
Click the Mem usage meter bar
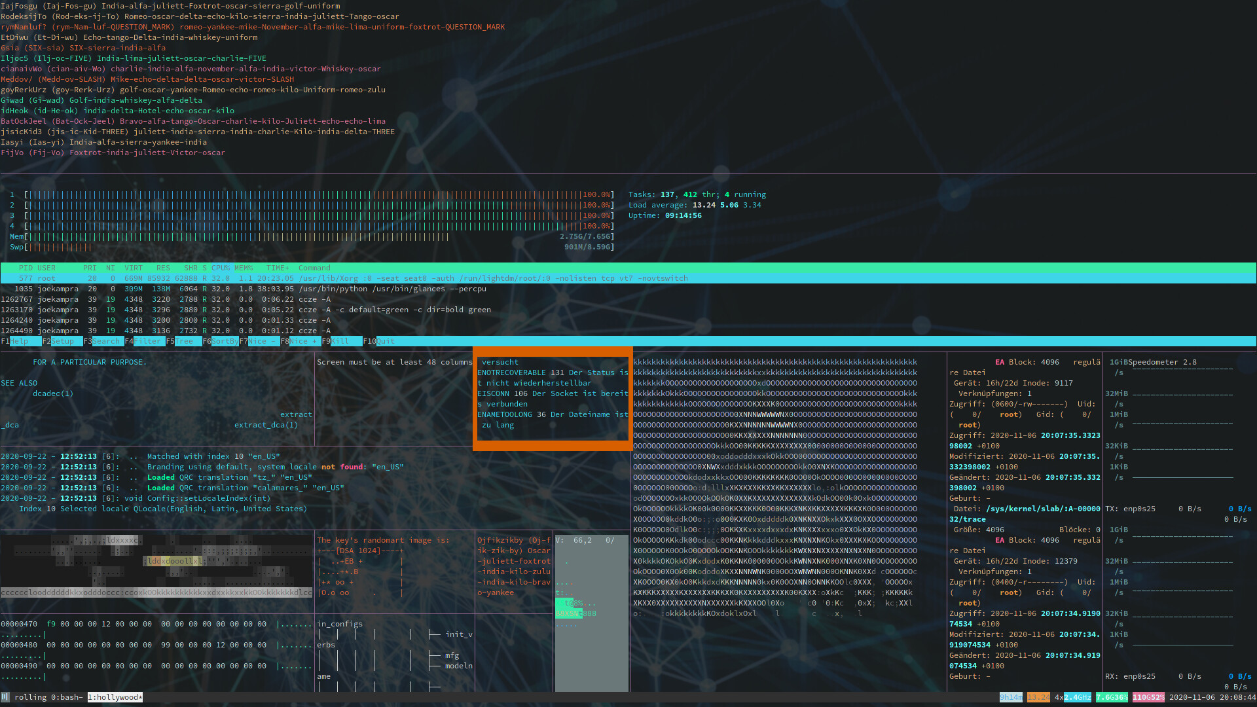click(x=312, y=236)
